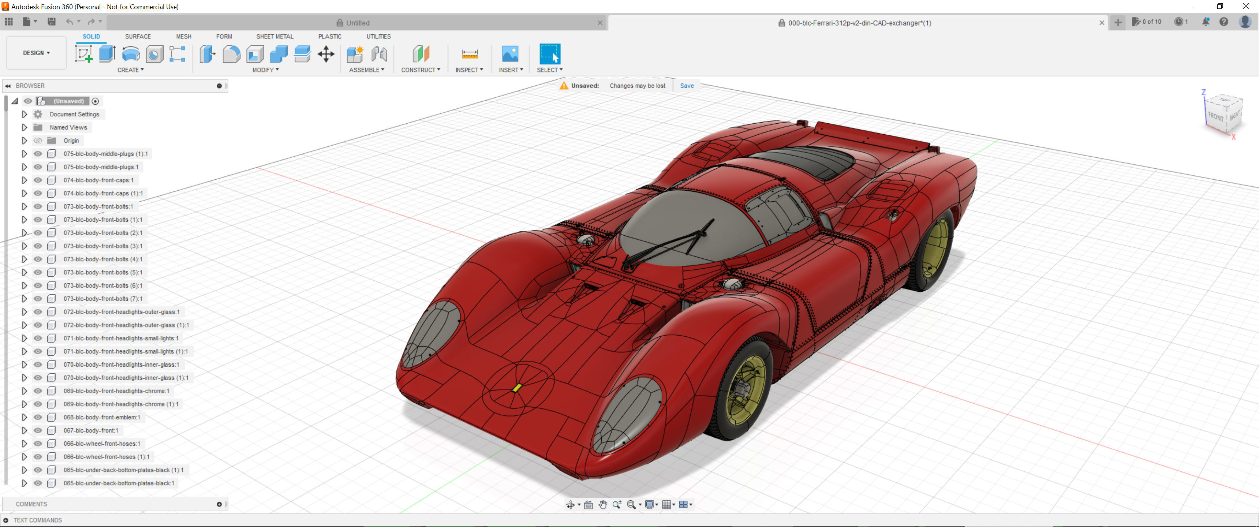Click the Front face of the ViewCube
This screenshot has width=1259, height=527.
click(x=1215, y=117)
